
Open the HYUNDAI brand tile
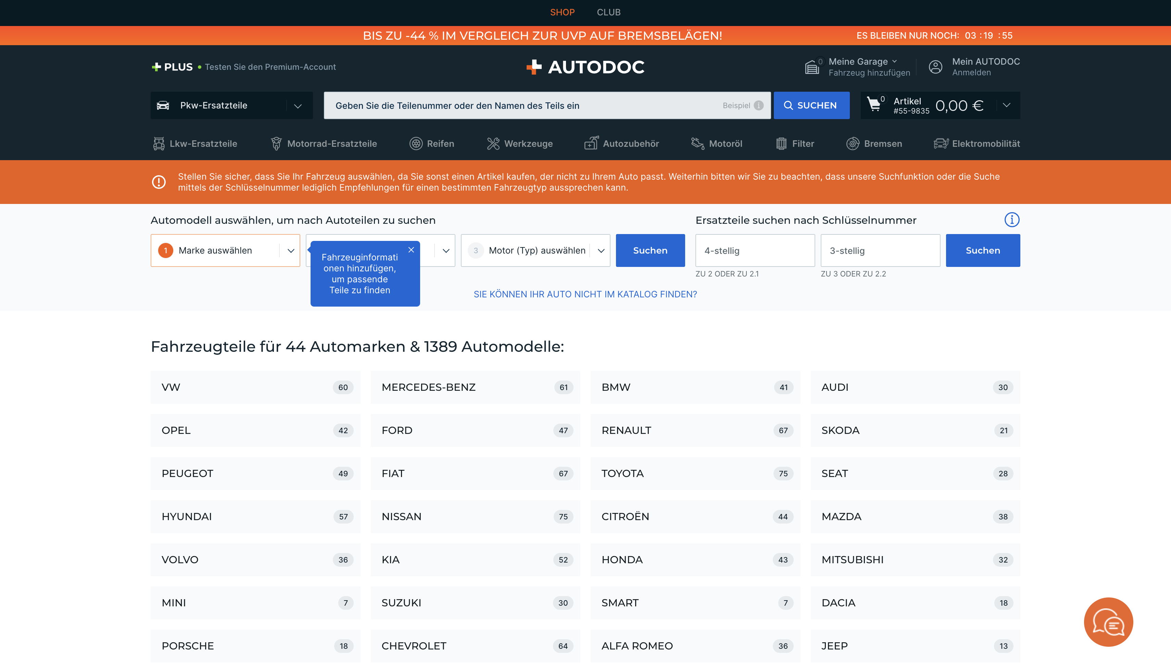point(255,517)
